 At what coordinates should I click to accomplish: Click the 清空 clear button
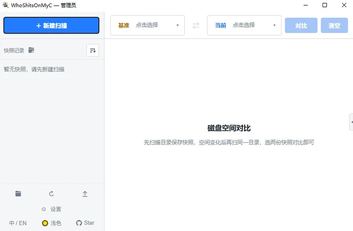(334, 26)
